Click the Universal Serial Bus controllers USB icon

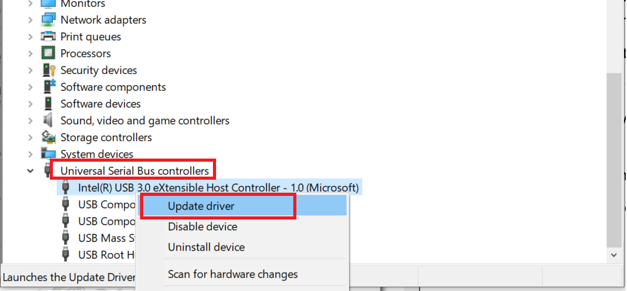coord(49,171)
